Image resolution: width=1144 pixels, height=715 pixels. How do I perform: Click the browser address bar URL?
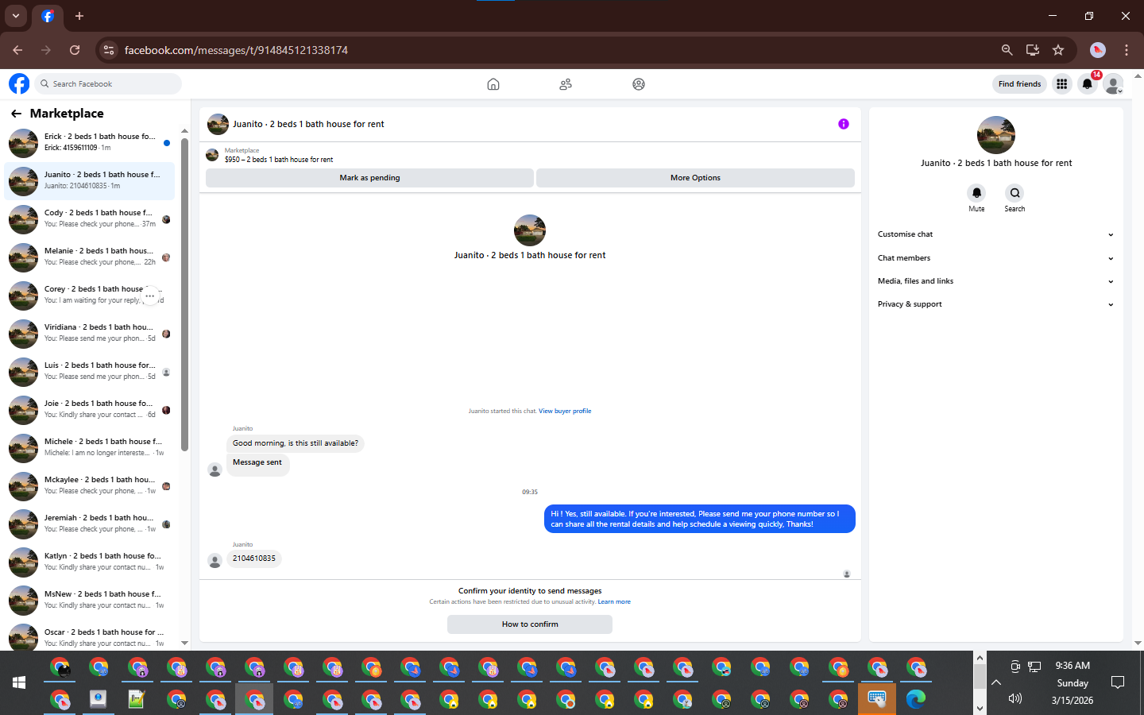pos(236,50)
